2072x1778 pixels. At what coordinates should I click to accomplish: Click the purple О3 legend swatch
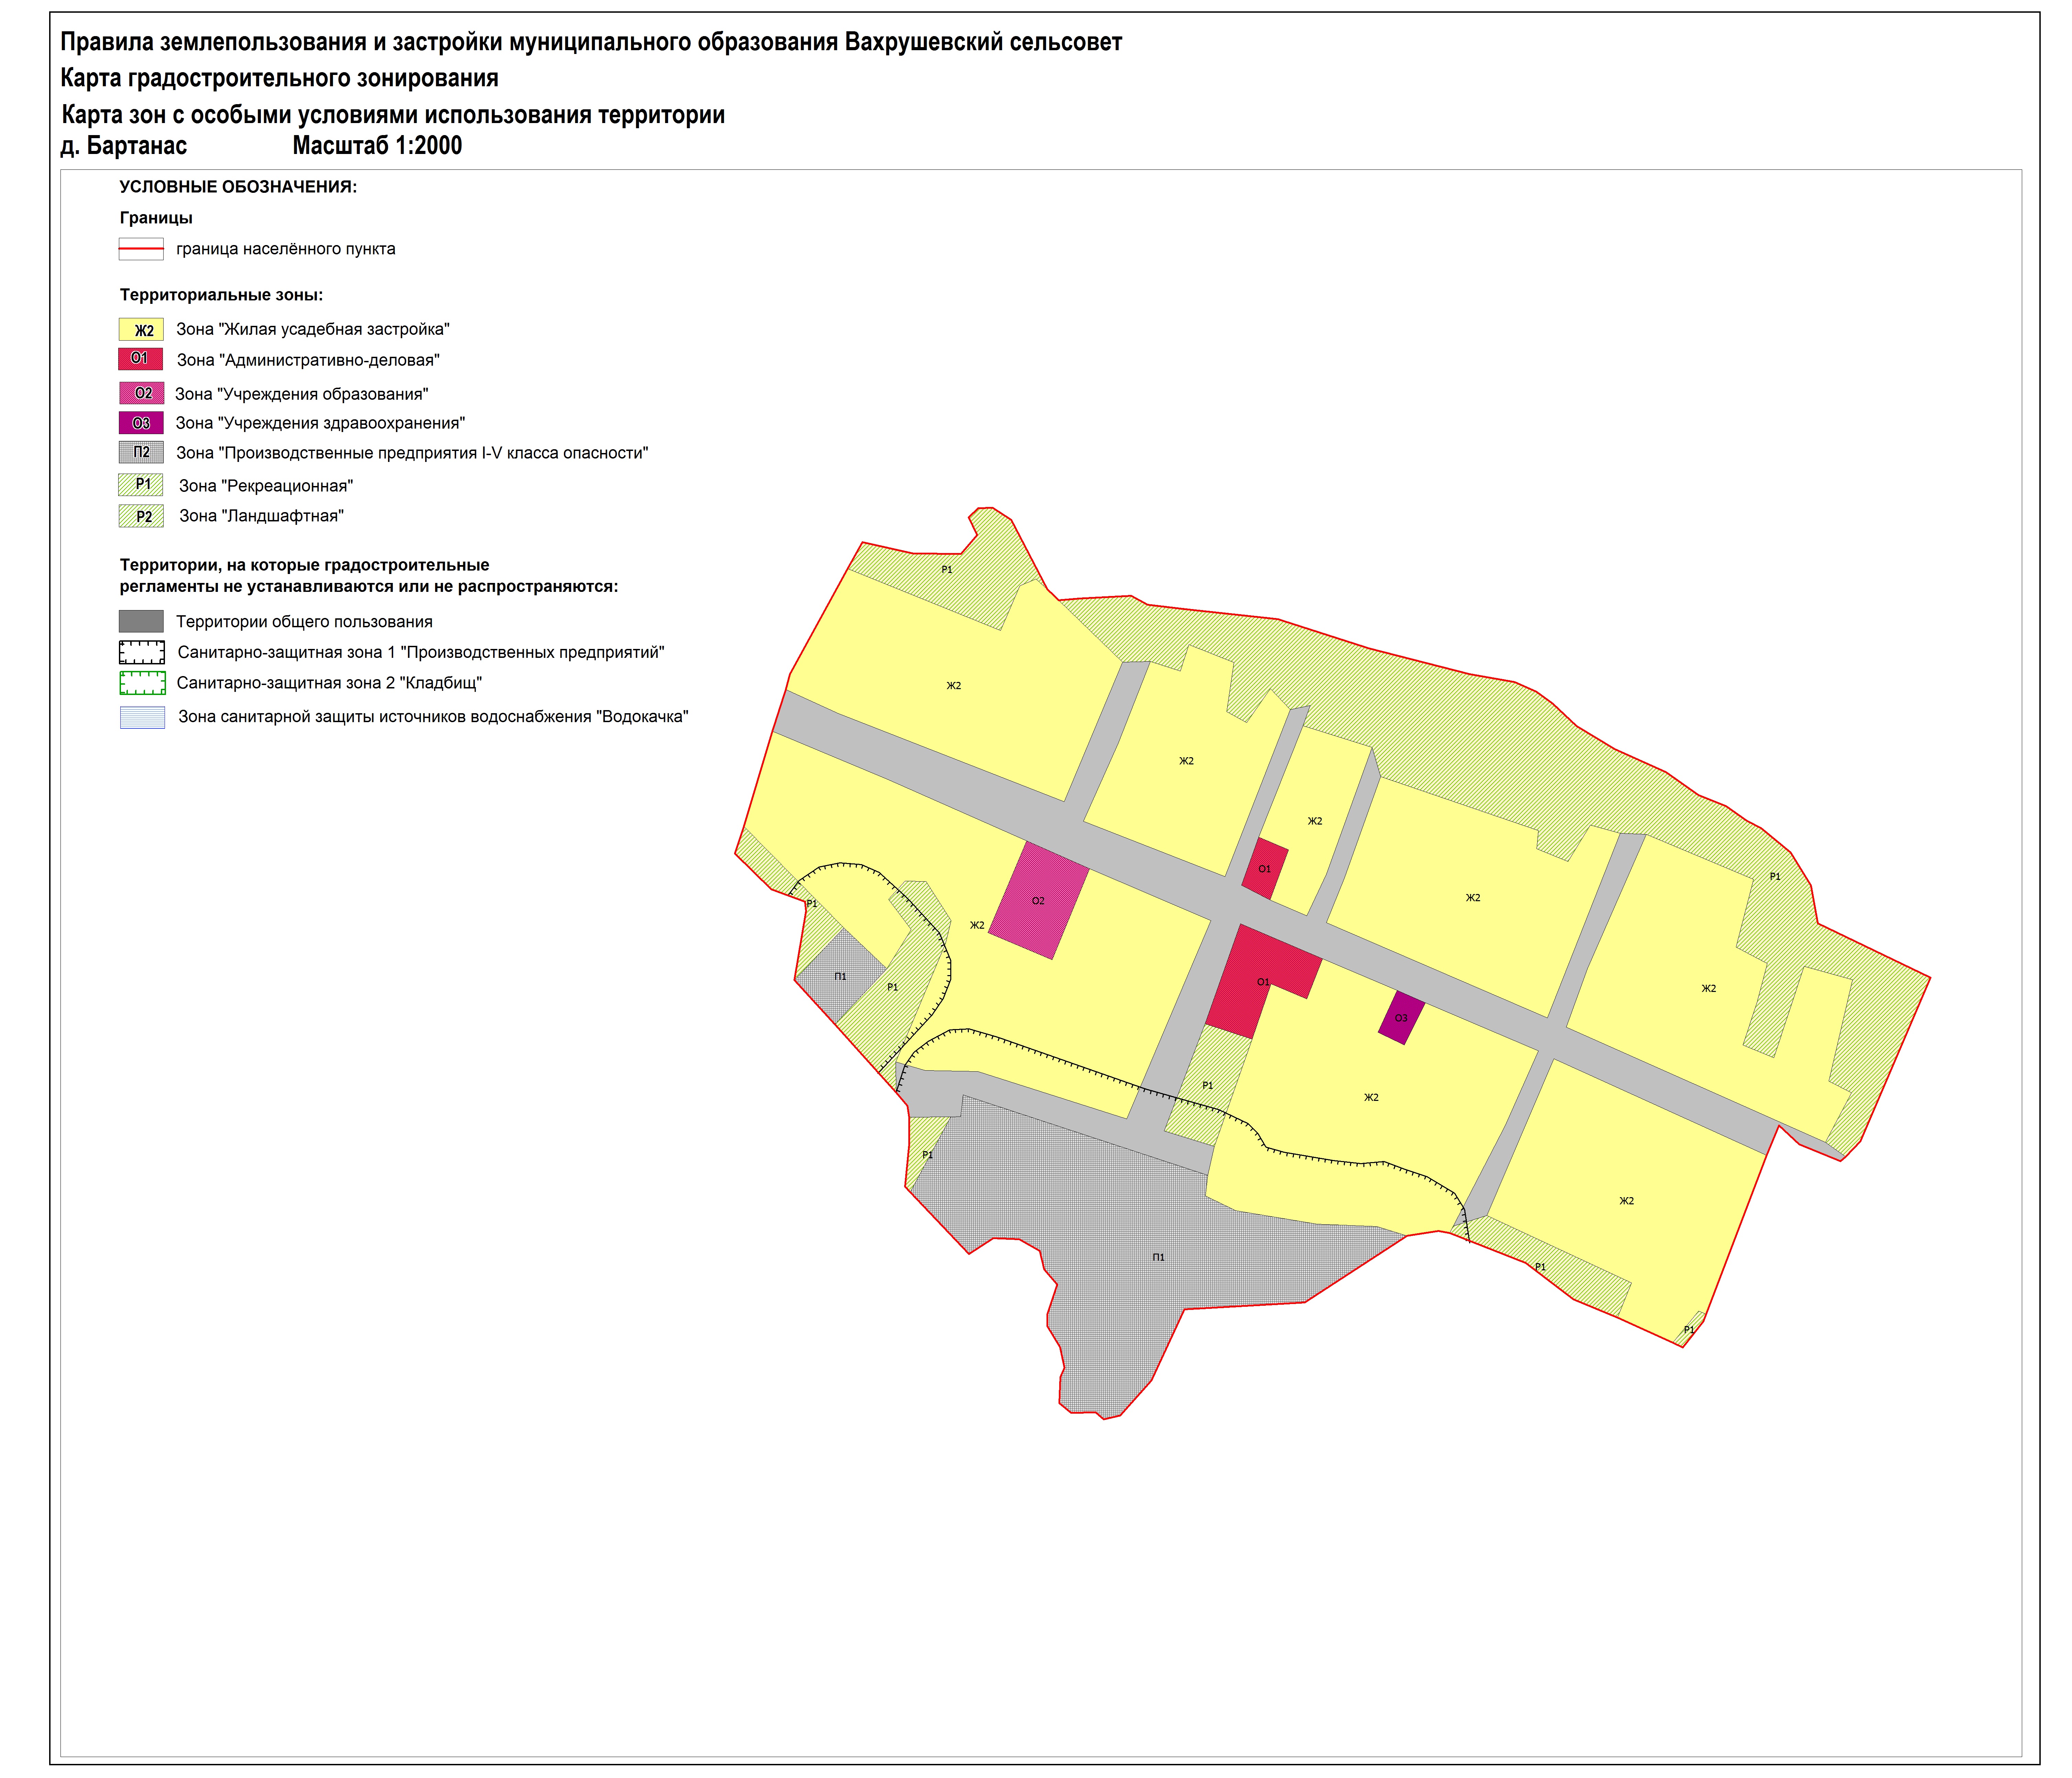pos(141,423)
